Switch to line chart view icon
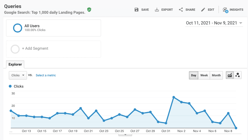This screenshot has height=140, width=248. pyautogui.click(x=230, y=75)
